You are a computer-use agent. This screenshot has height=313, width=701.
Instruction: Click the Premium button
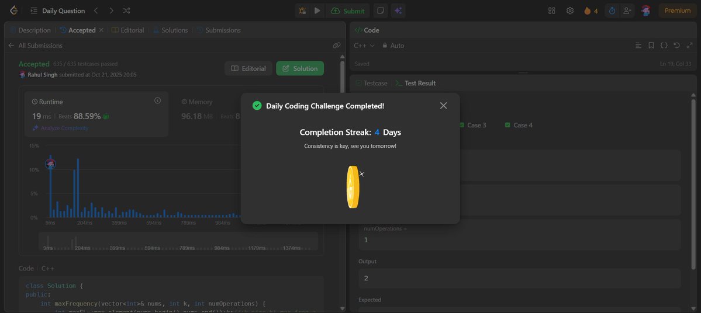677,11
